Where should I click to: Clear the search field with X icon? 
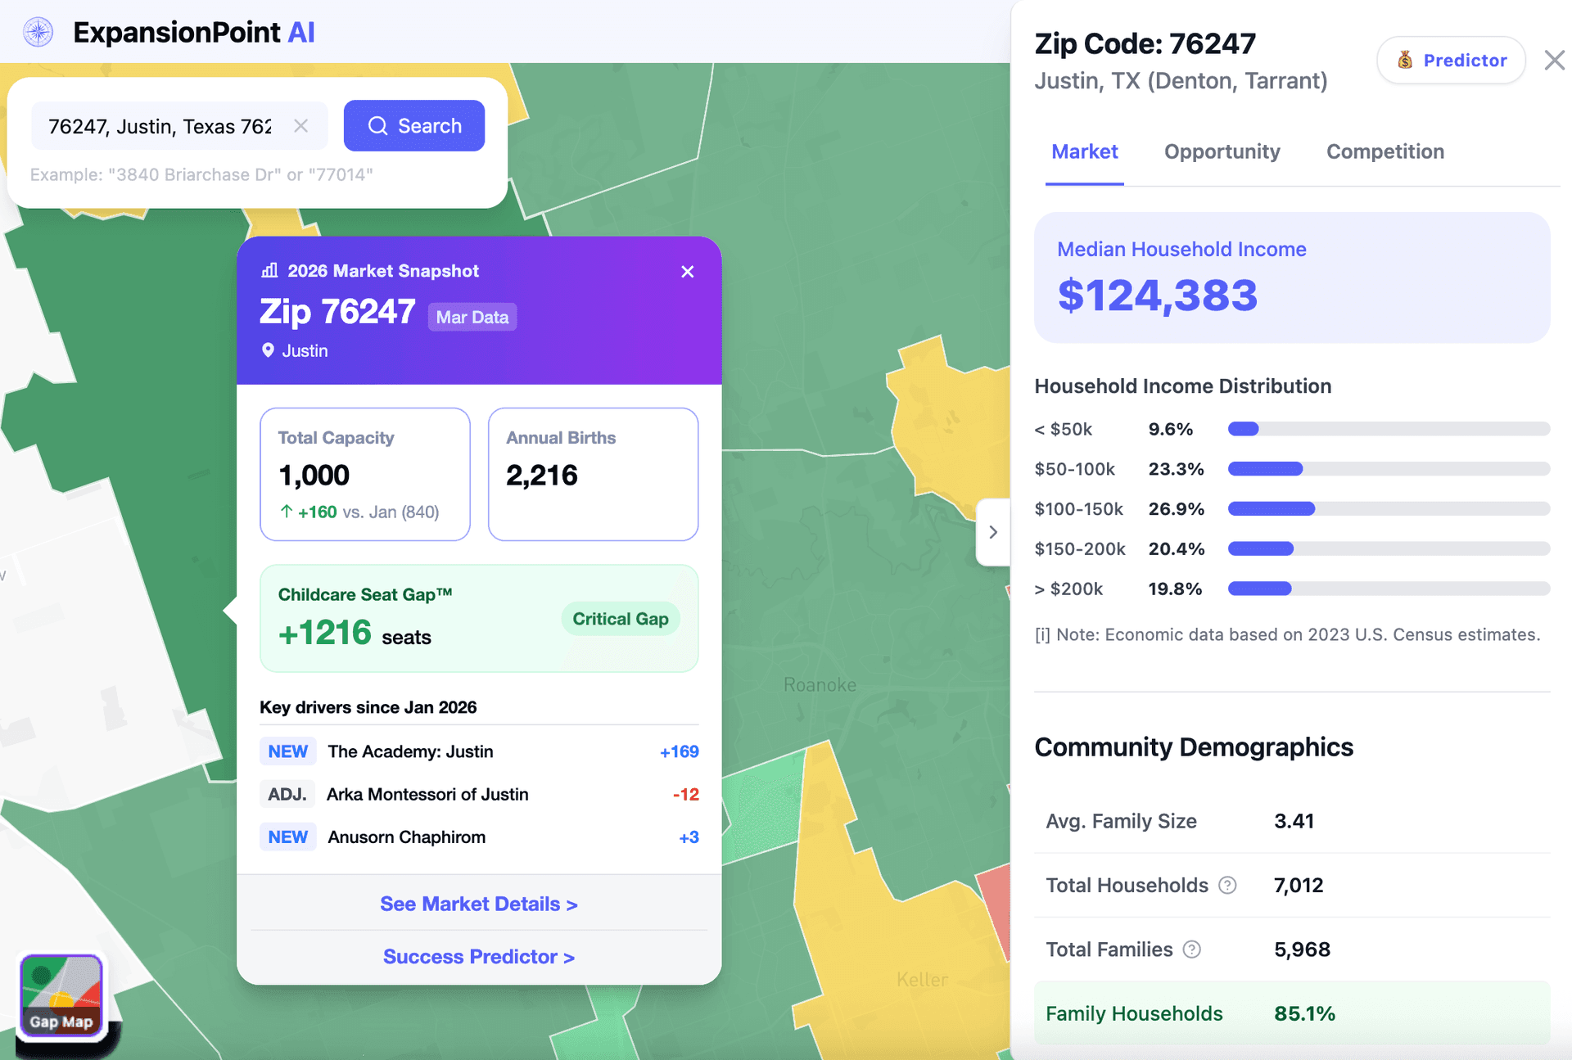(x=300, y=126)
